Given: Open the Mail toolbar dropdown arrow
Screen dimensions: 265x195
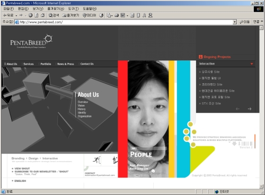Looking at the screenshot, I should pyautogui.click(x=112, y=16).
